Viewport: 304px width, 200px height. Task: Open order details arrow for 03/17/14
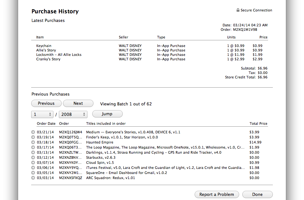coord(33,147)
